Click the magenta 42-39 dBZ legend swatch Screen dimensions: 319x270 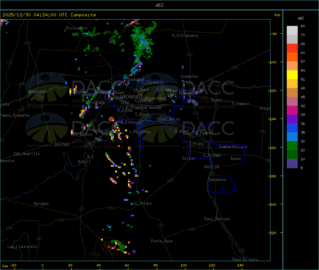pyautogui.click(x=292, y=110)
